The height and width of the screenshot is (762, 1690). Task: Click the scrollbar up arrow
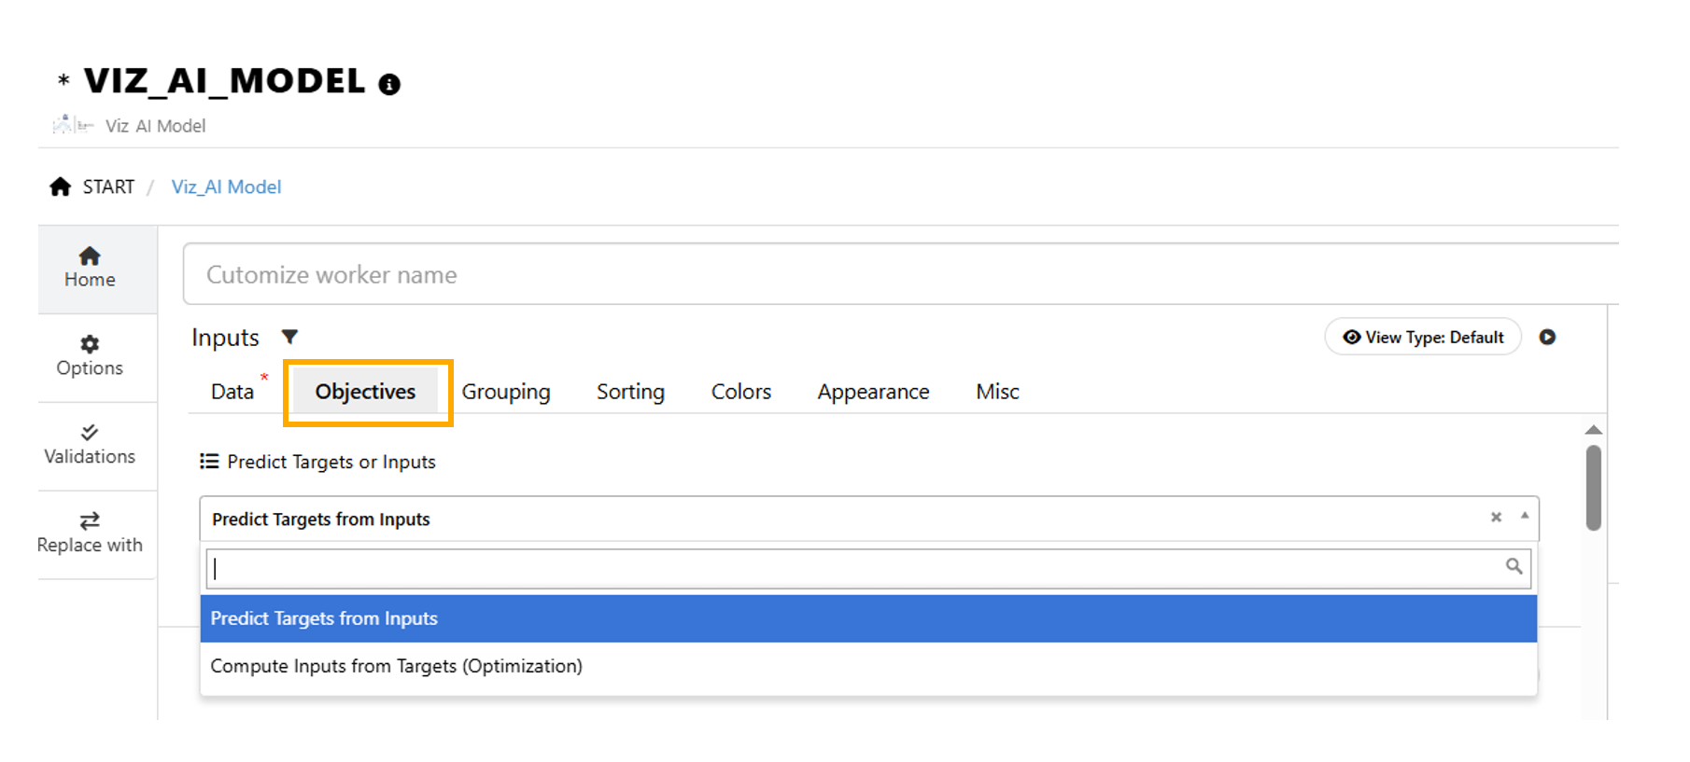(1593, 430)
